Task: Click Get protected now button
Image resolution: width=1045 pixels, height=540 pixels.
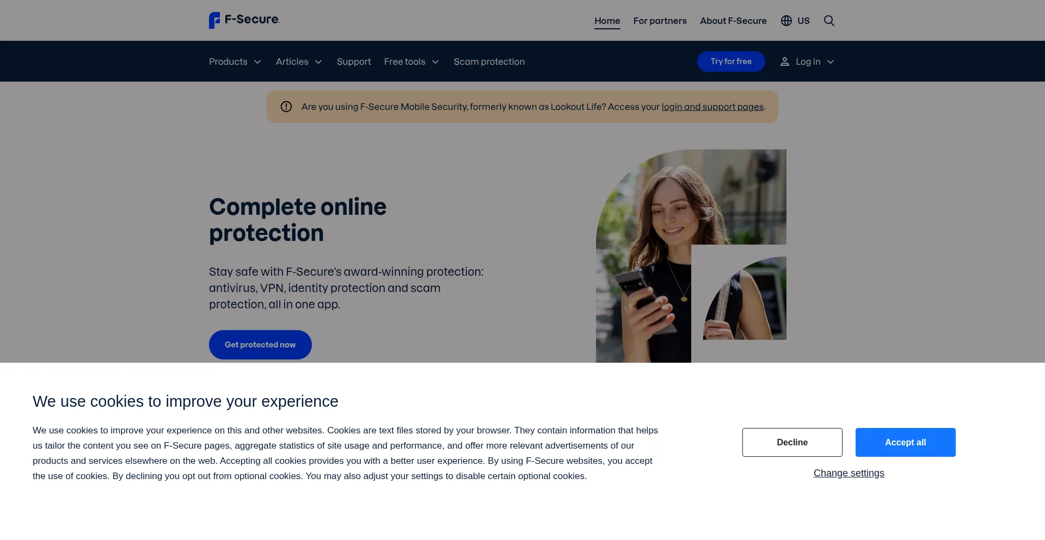Action: click(x=260, y=345)
